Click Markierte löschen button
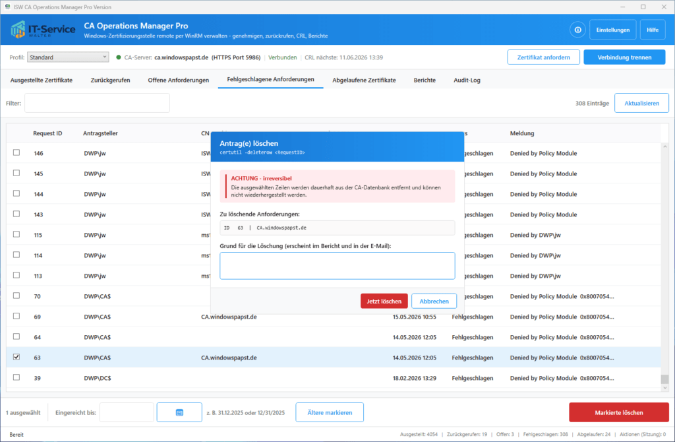Image resolution: width=675 pixels, height=442 pixels. click(x=618, y=412)
